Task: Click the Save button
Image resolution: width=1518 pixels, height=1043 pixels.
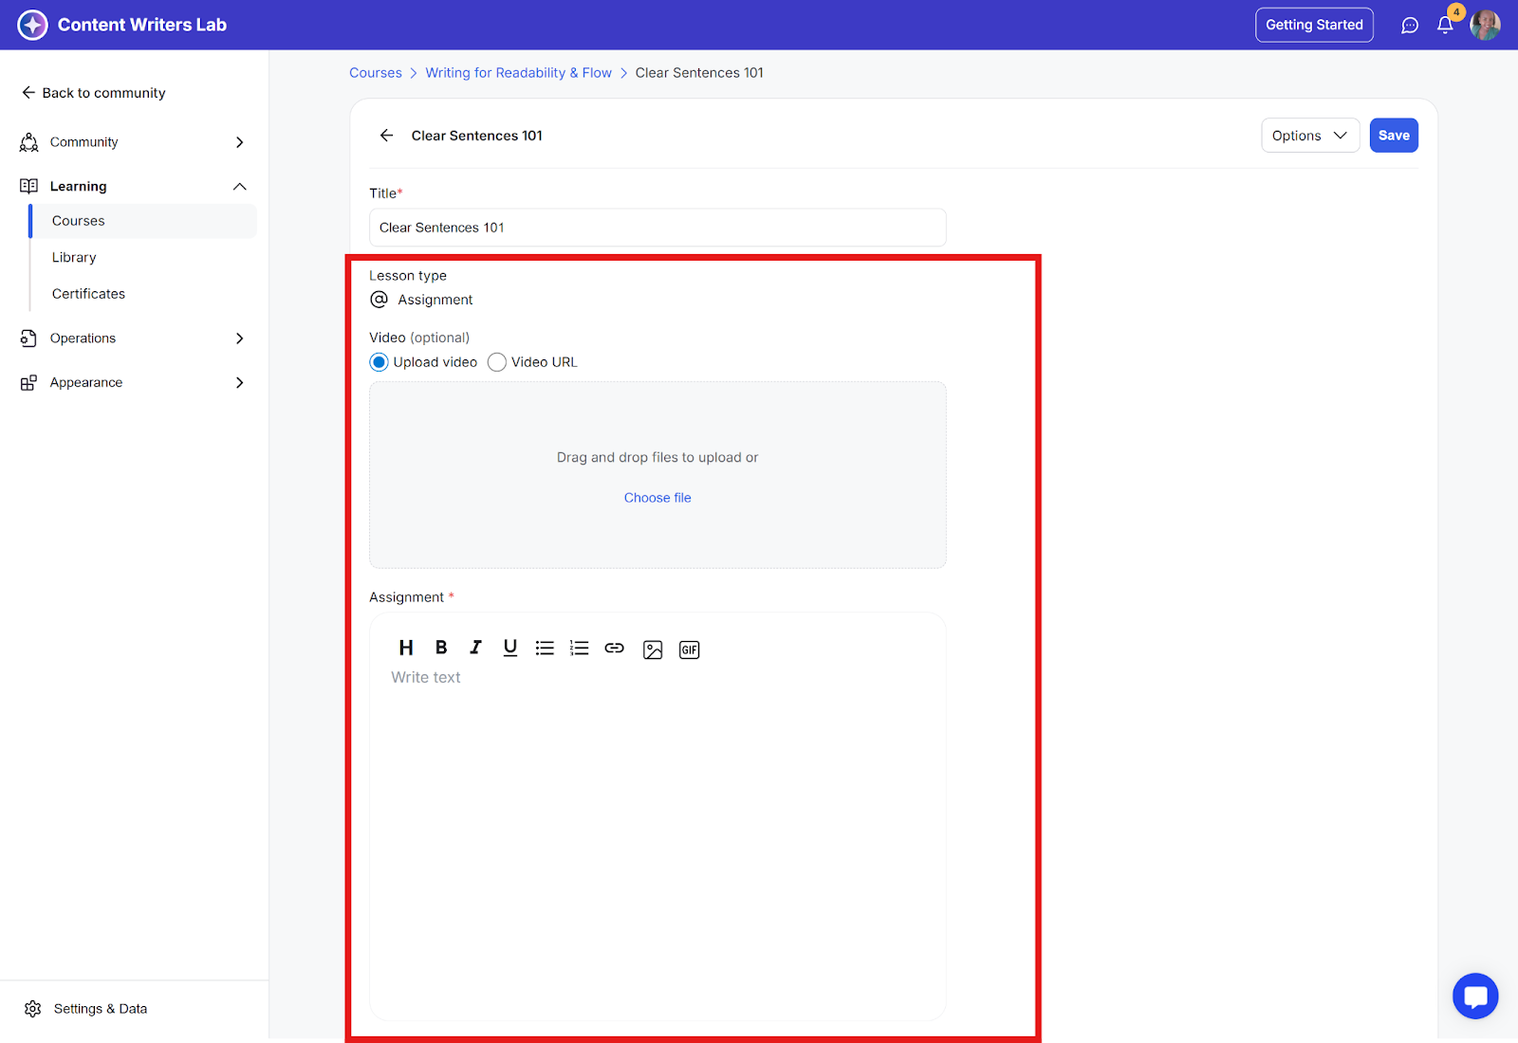Action: (x=1394, y=136)
